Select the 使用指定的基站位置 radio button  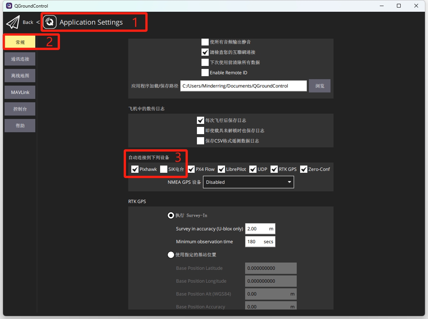tap(171, 255)
